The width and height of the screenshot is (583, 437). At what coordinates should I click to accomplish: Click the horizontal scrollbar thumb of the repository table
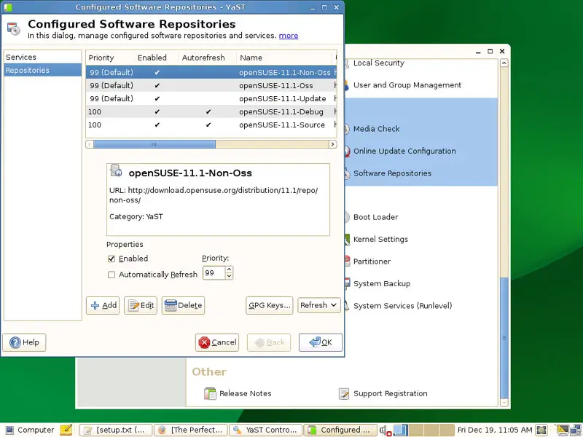(154, 144)
